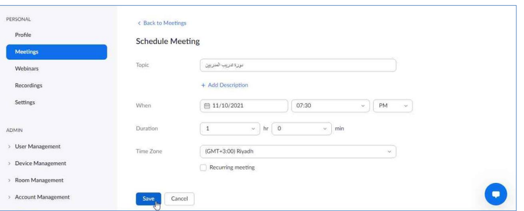Click the plus icon before Add Description
Viewport: 524px width, 211px height.
(203, 86)
